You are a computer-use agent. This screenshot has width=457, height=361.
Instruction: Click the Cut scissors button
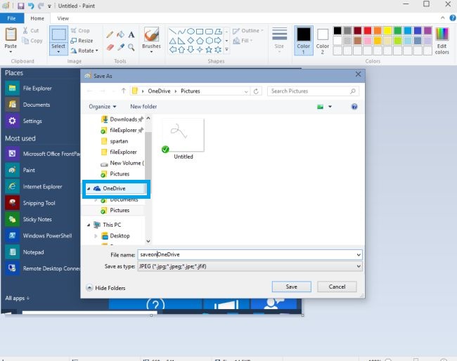(x=30, y=30)
